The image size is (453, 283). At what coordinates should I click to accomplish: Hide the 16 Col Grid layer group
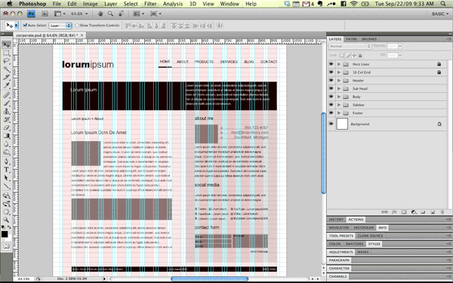pos(331,72)
